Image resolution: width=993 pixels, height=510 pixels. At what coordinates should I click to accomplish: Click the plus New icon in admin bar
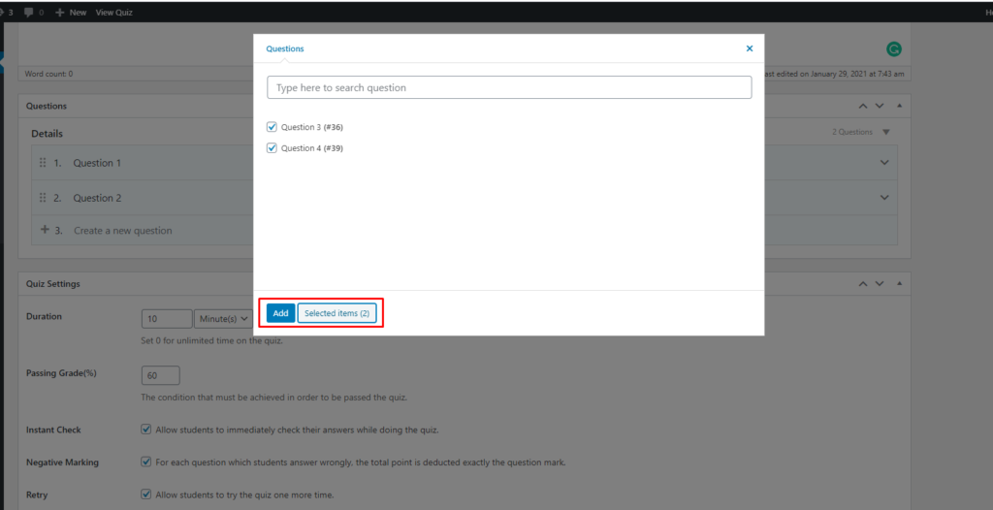(x=60, y=13)
